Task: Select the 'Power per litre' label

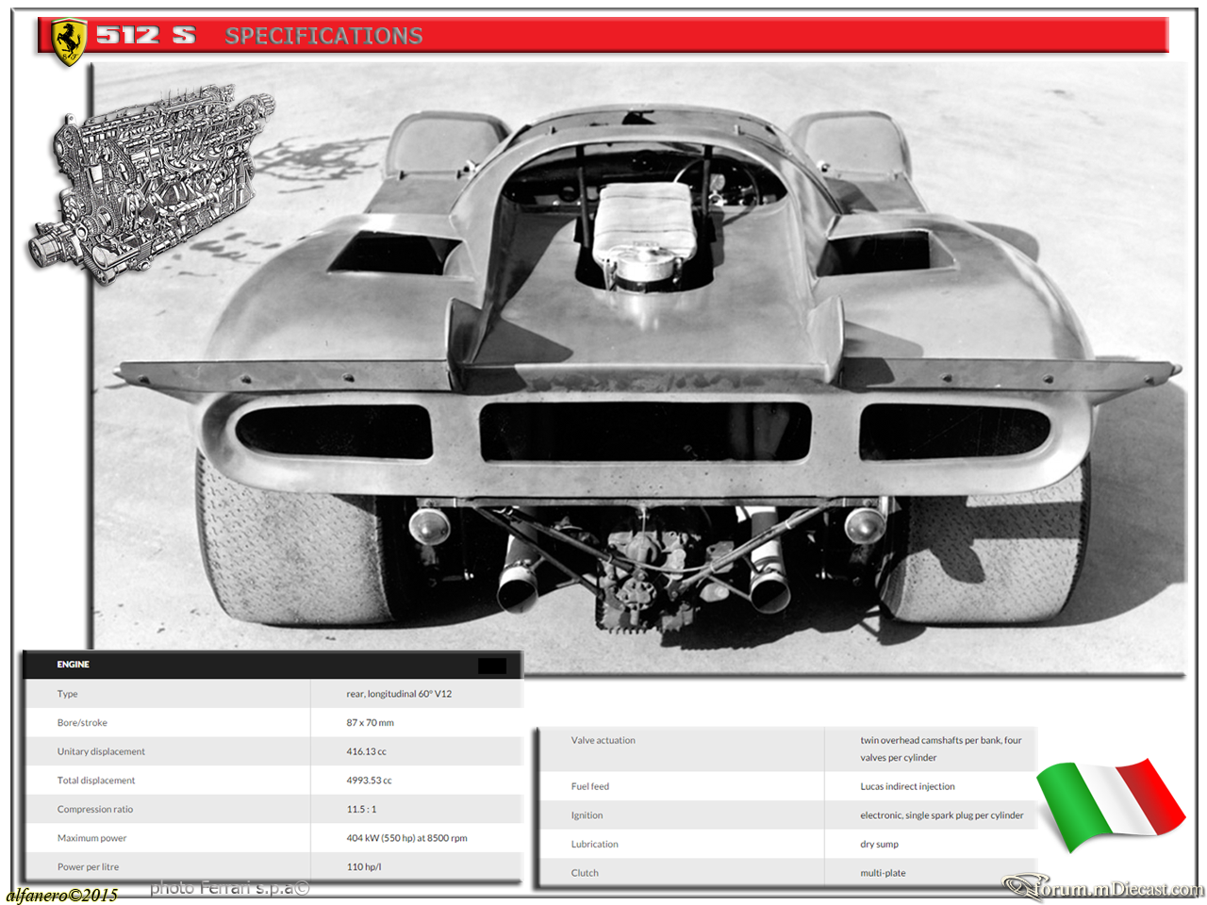Action: coord(88,867)
